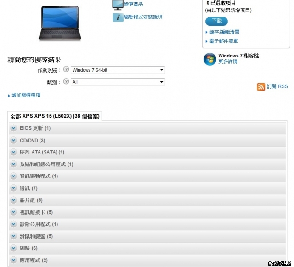This screenshot has width=294, height=267.
Task: Expand the 應用程式 (2) section
Action: click(147, 260)
